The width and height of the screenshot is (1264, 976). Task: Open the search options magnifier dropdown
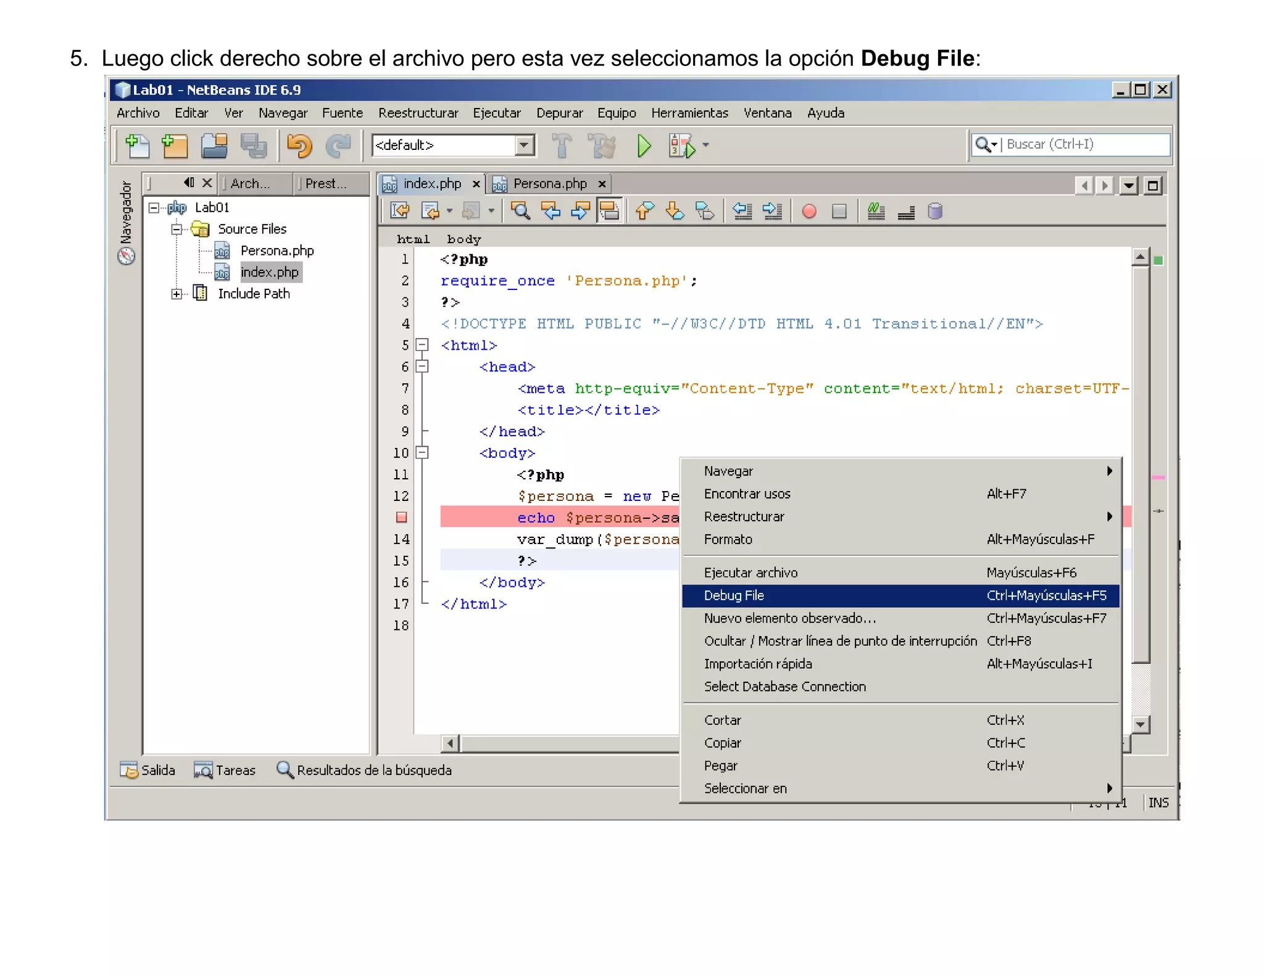[x=986, y=144]
